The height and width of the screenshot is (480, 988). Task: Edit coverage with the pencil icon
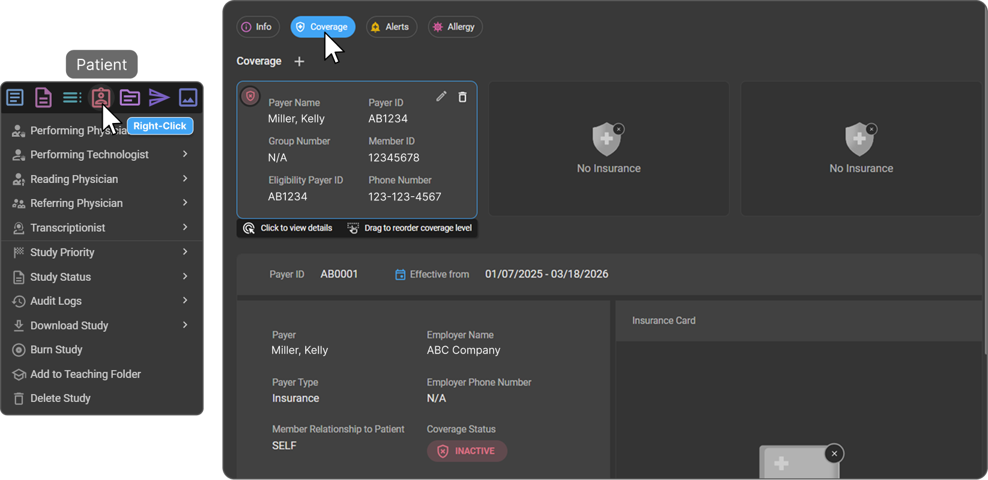click(441, 97)
